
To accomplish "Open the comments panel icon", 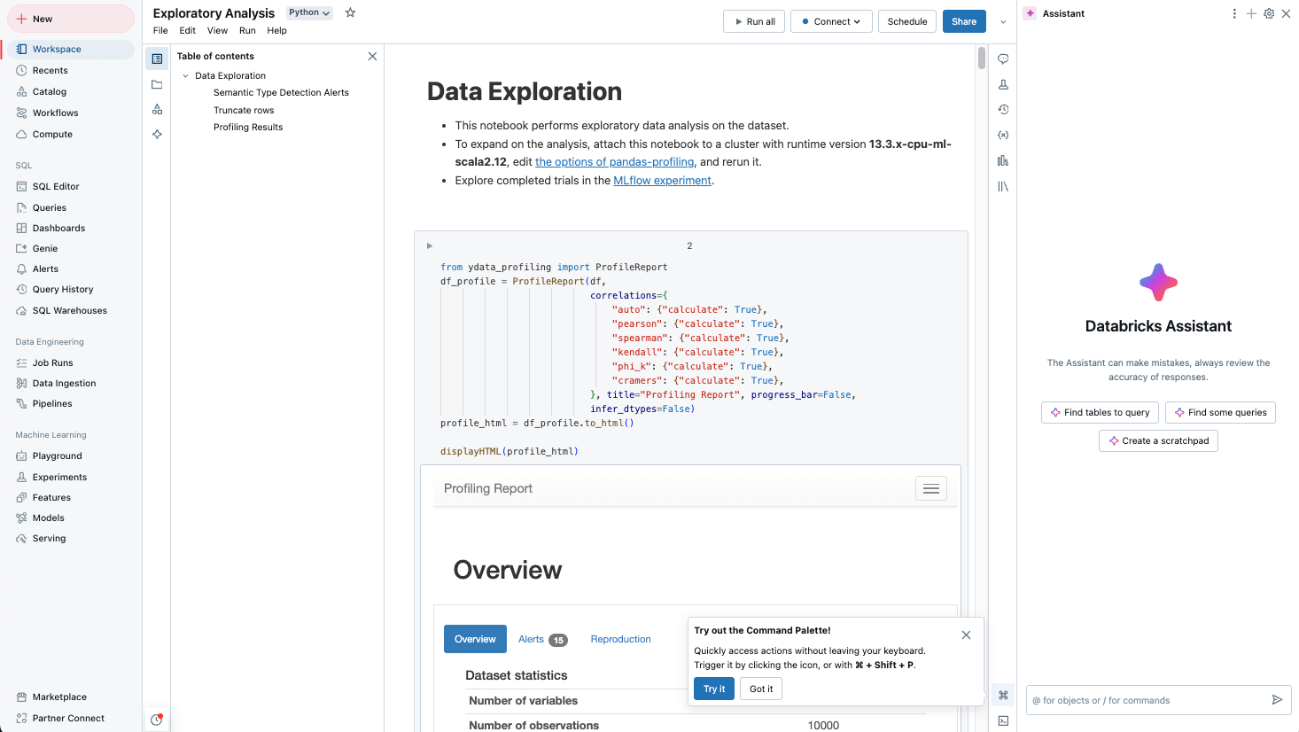I will [x=1003, y=59].
